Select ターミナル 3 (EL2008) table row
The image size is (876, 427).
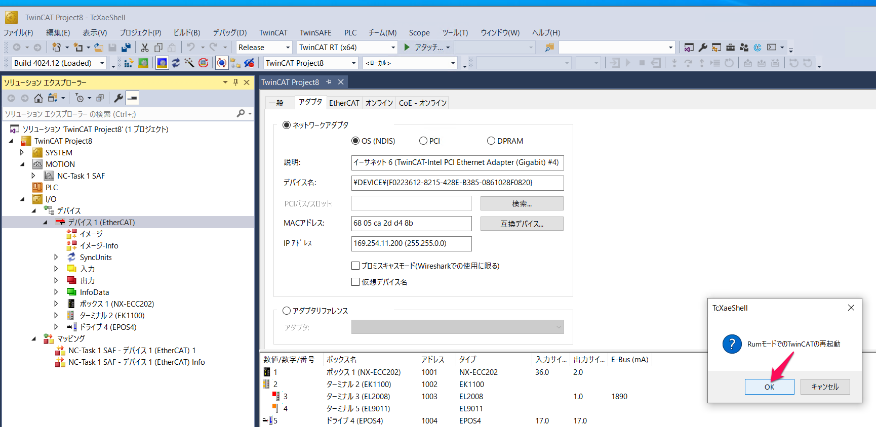point(456,396)
